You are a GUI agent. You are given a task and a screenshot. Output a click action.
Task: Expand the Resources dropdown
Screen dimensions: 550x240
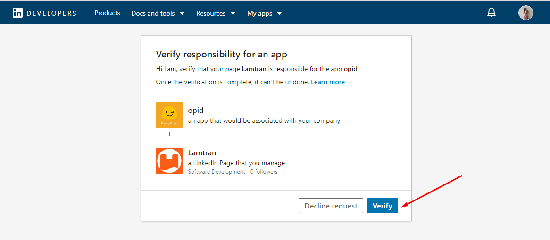[x=216, y=13]
